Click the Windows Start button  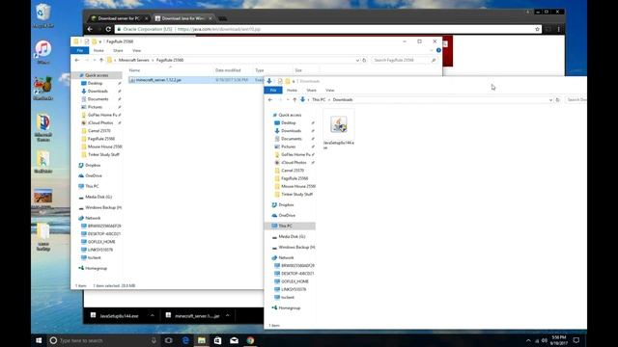point(39,340)
